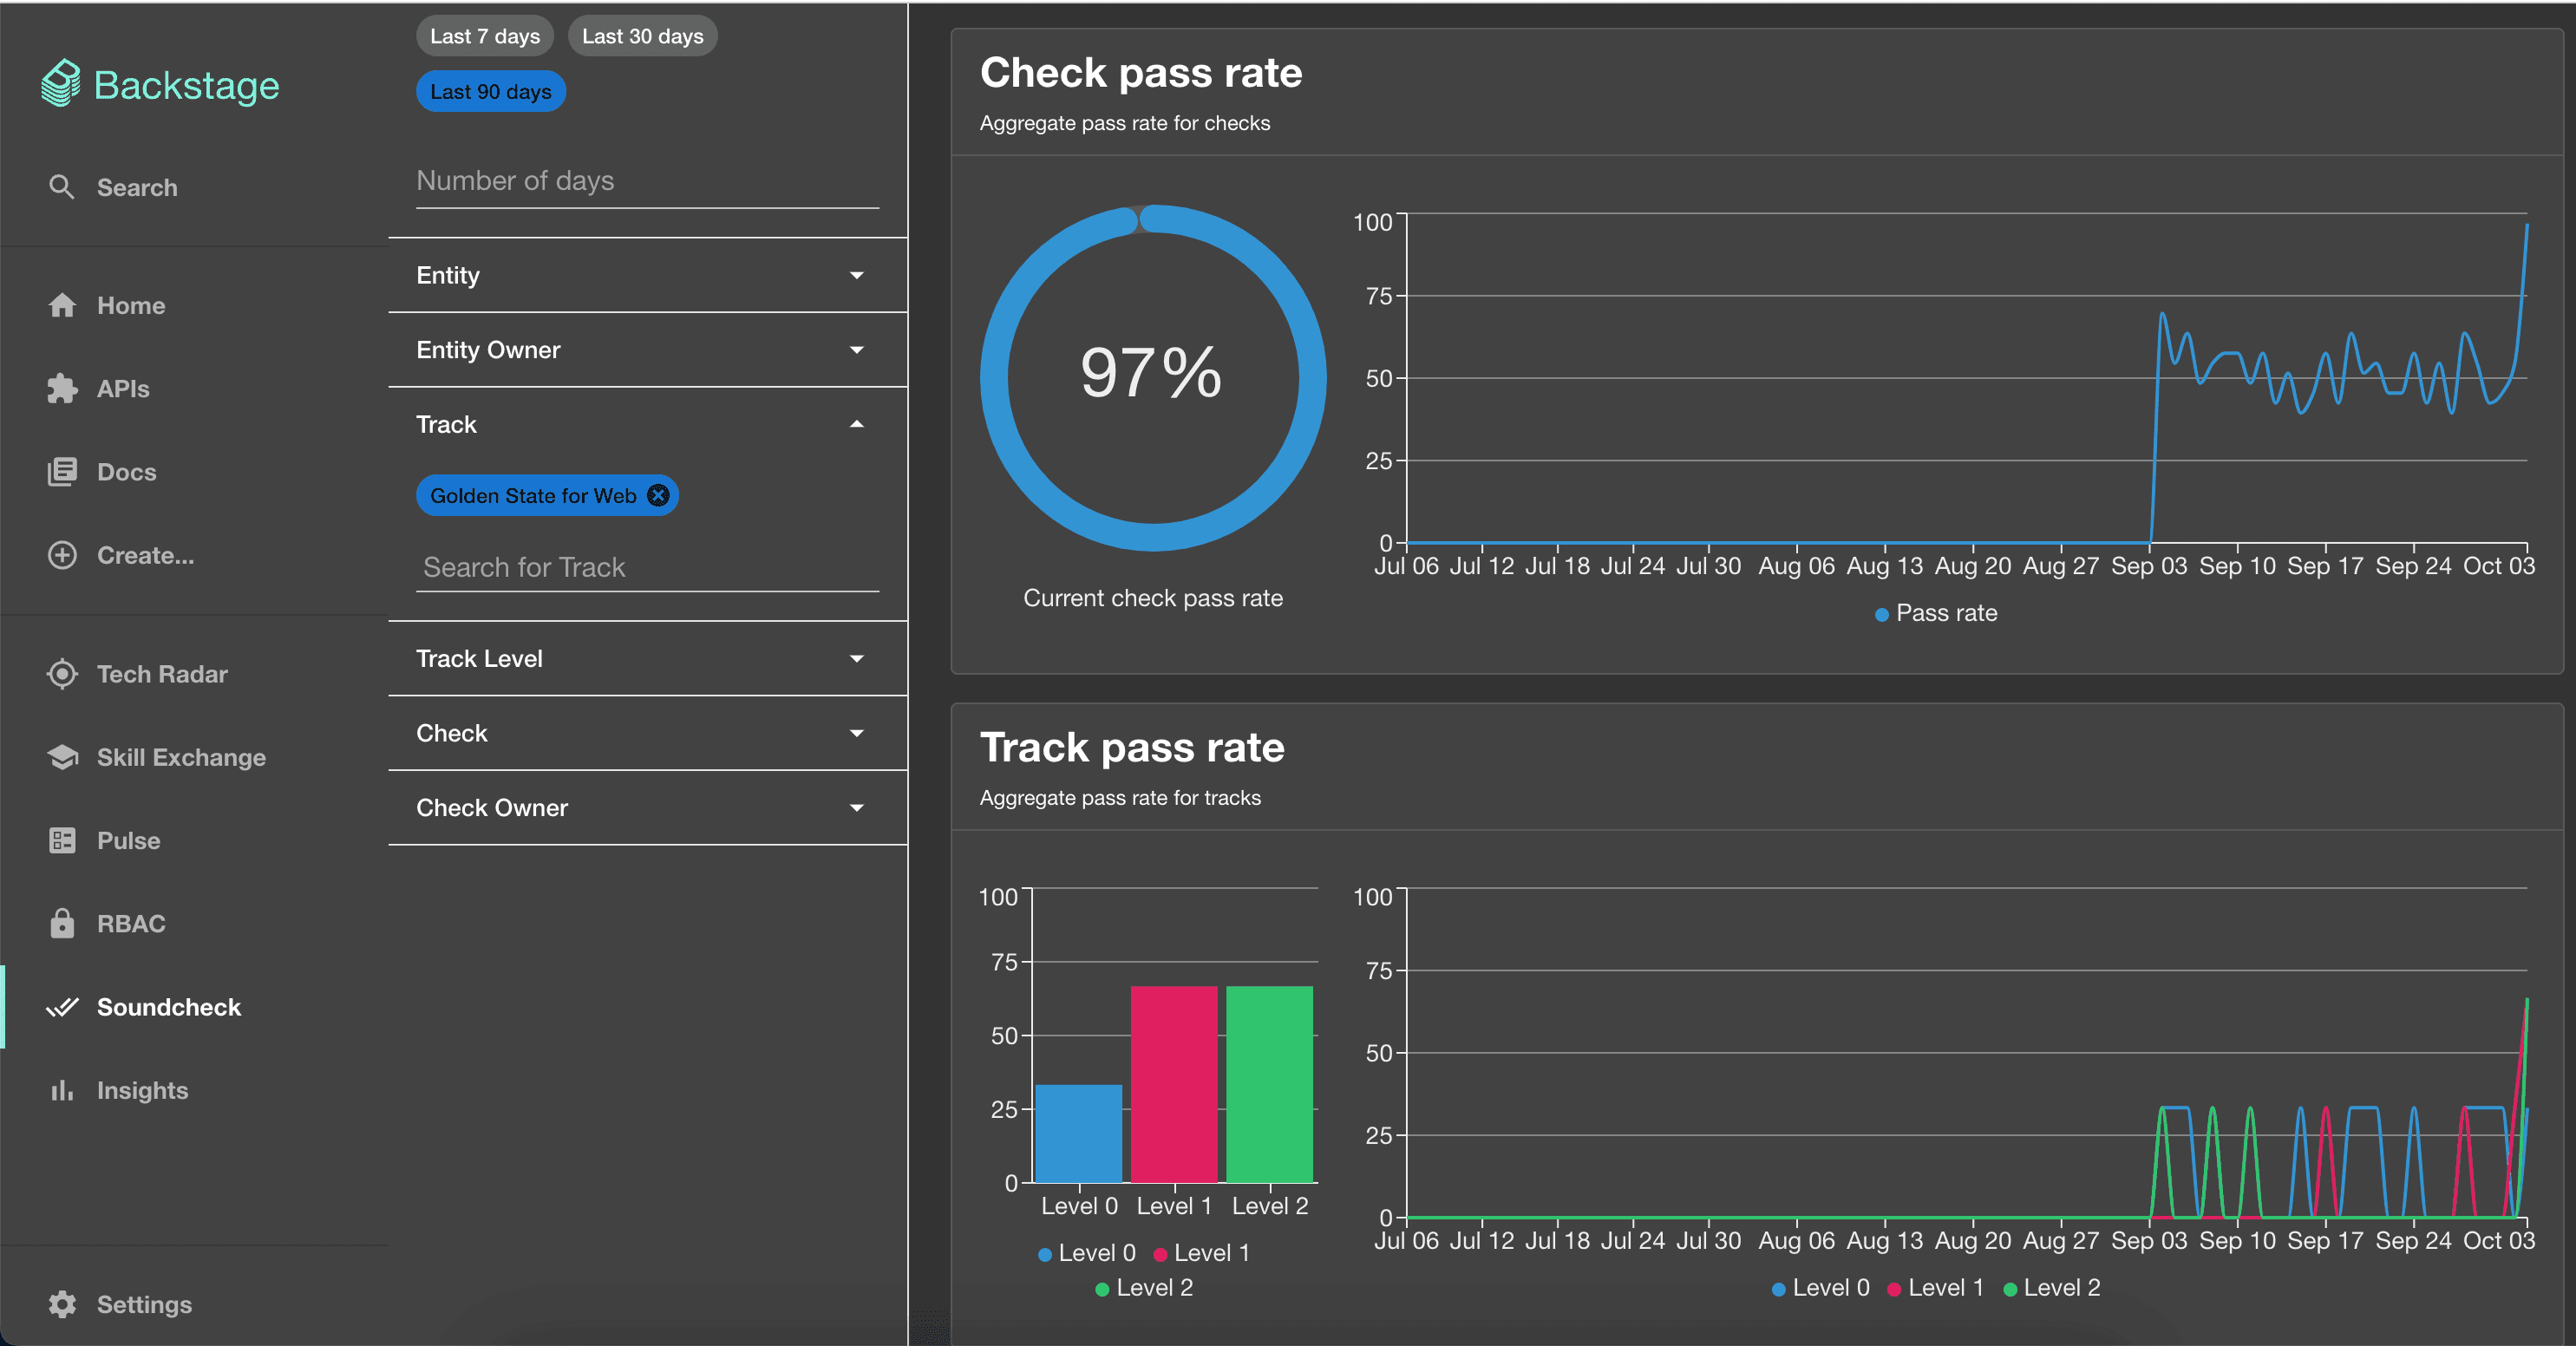Toggle Pass rate legend item
Viewport: 2576px width, 1346px height.
[1935, 613]
